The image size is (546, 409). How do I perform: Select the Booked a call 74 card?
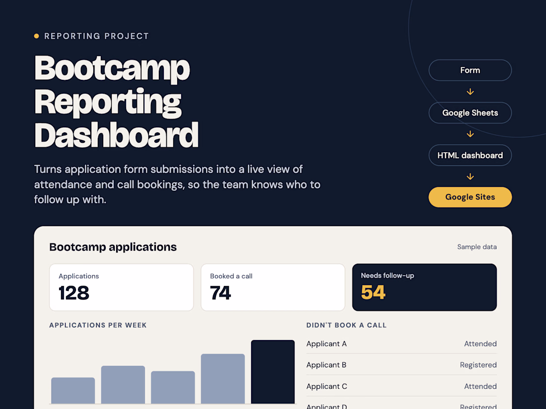(273, 287)
